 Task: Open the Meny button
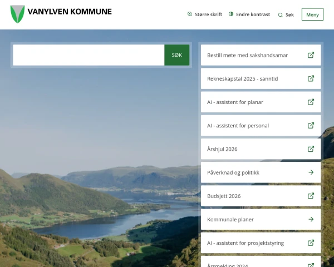[x=312, y=14]
